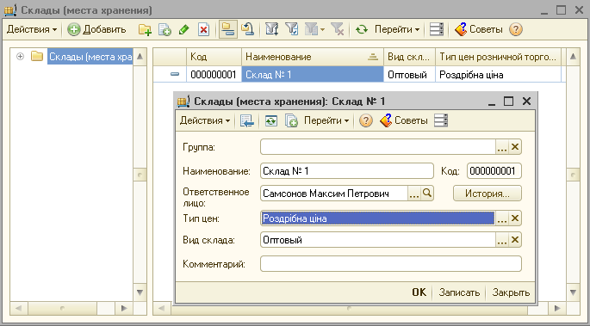
Task: Expand the Склады tree node
Action: click(x=21, y=56)
